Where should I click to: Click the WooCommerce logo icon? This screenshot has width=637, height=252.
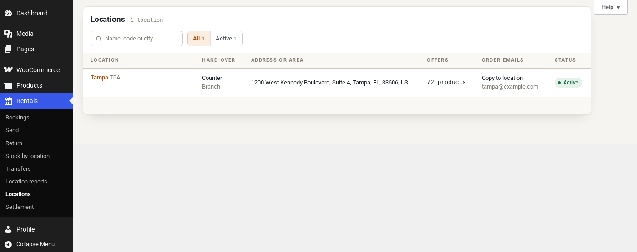[8, 70]
